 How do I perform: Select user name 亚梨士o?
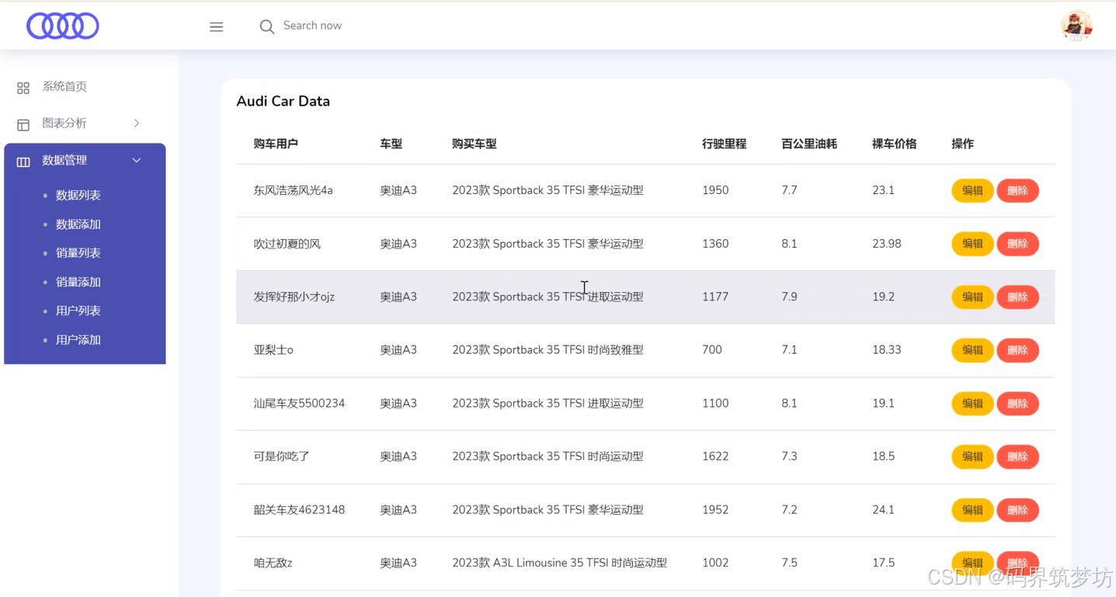click(273, 350)
